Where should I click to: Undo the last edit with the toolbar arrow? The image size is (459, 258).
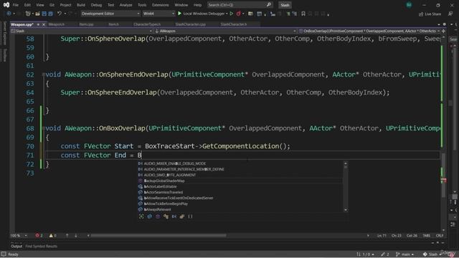pos(60,14)
